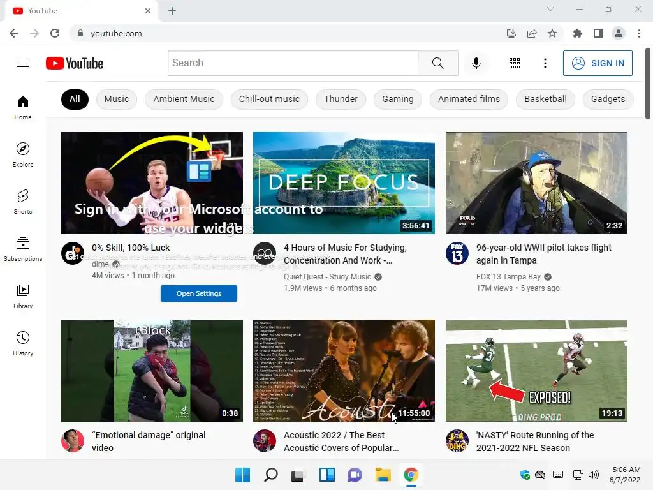Open the Acoustic covers video thumbnail

click(x=344, y=371)
